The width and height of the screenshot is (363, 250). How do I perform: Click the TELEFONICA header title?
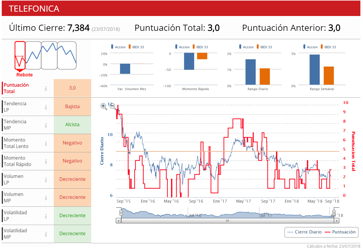[x=34, y=8]
